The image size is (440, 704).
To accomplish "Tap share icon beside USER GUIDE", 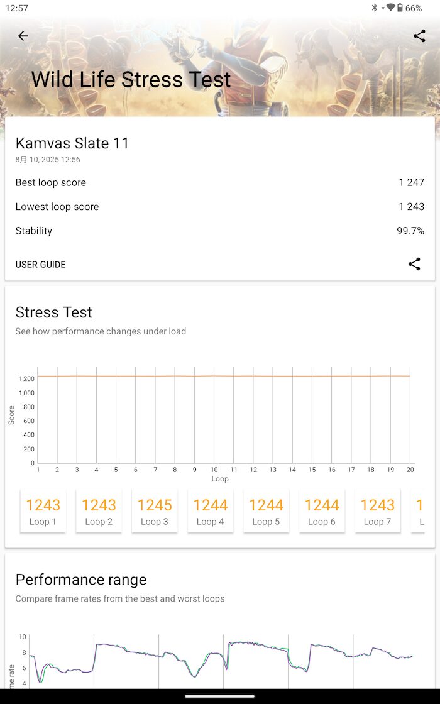I will point(414,264).
